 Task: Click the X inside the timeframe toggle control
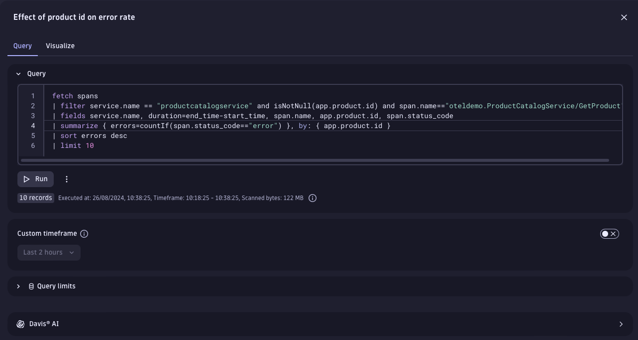pos(613,233)
